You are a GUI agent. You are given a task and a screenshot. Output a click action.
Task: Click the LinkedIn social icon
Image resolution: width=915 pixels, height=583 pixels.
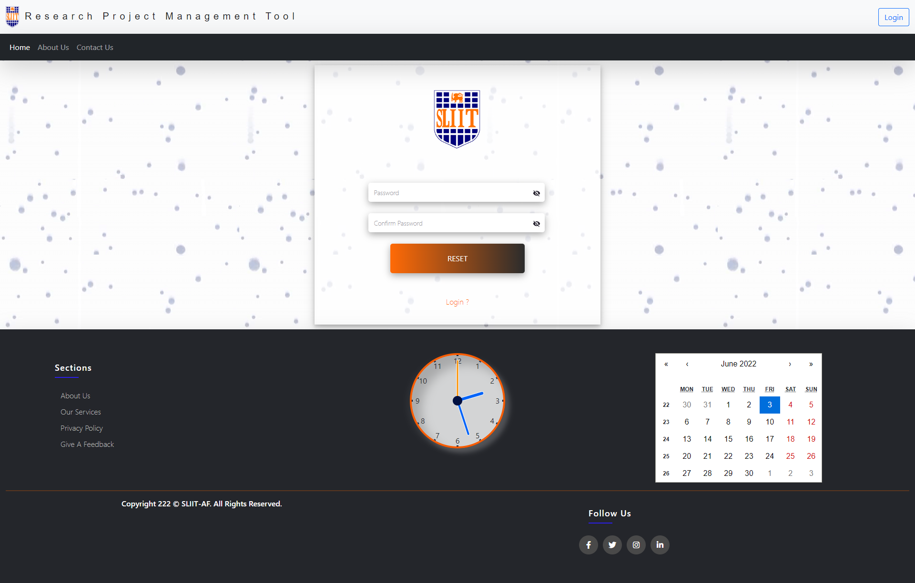coord(659,544)
